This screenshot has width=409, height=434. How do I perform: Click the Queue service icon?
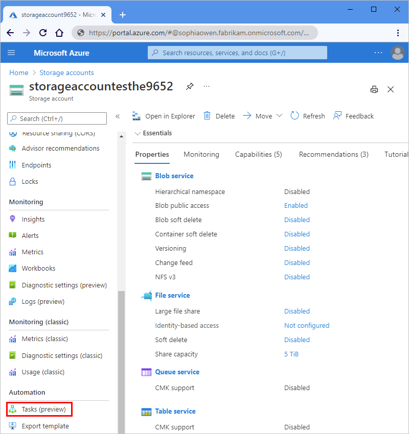tap(146, 372)
